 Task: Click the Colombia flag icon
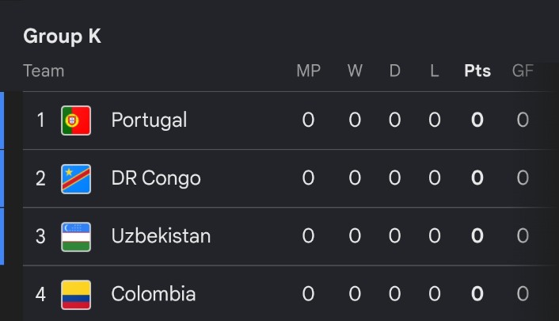[x=76, y=295]
